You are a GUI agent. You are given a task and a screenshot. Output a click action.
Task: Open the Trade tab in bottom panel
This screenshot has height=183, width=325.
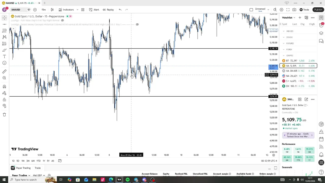38,168
